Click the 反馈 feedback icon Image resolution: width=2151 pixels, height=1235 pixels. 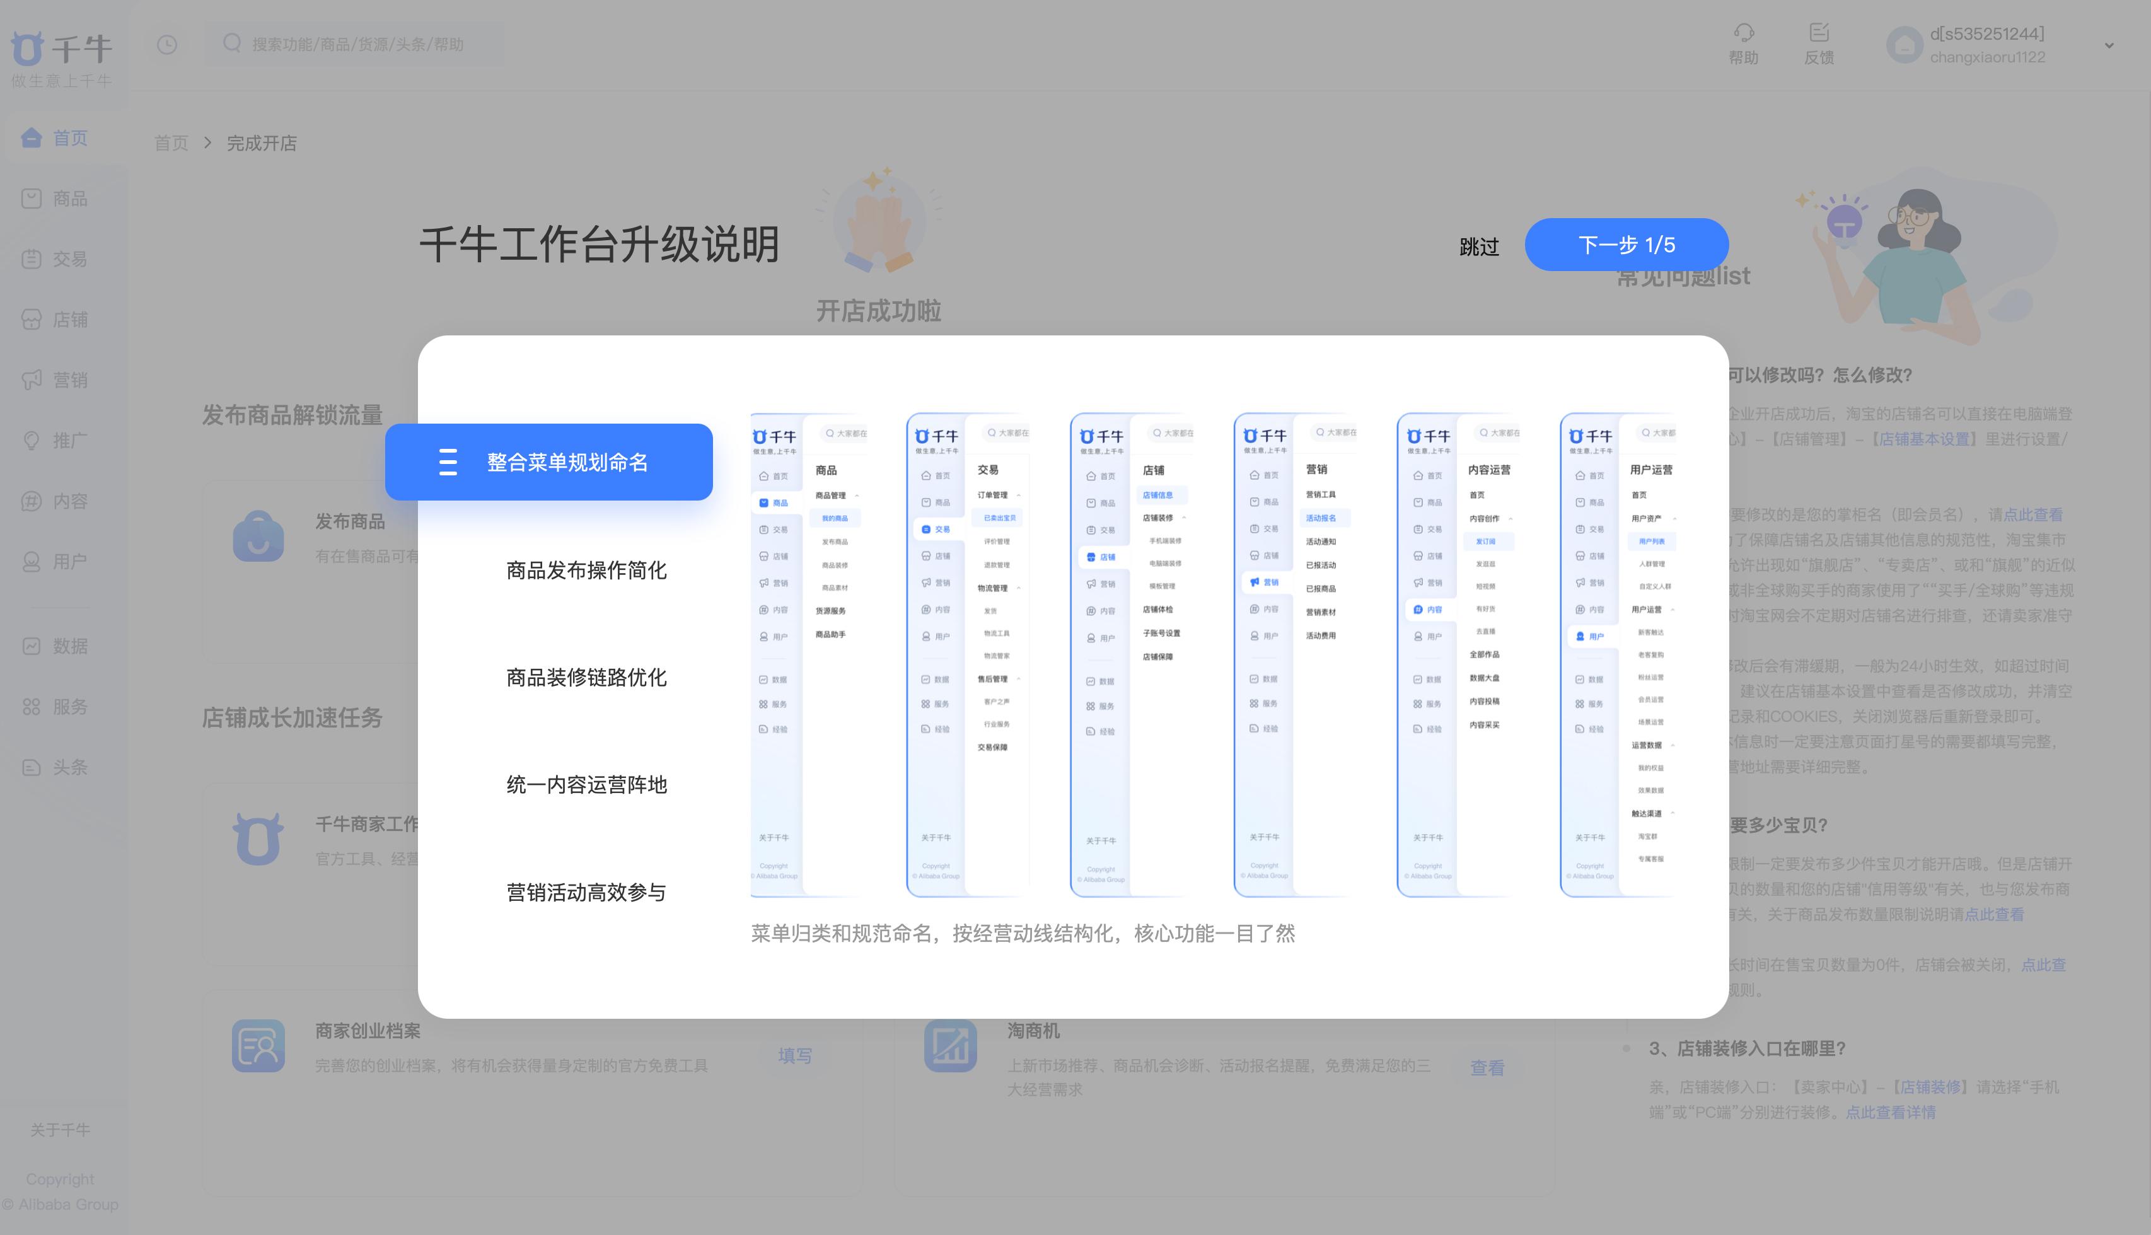tap(1819, 33)
